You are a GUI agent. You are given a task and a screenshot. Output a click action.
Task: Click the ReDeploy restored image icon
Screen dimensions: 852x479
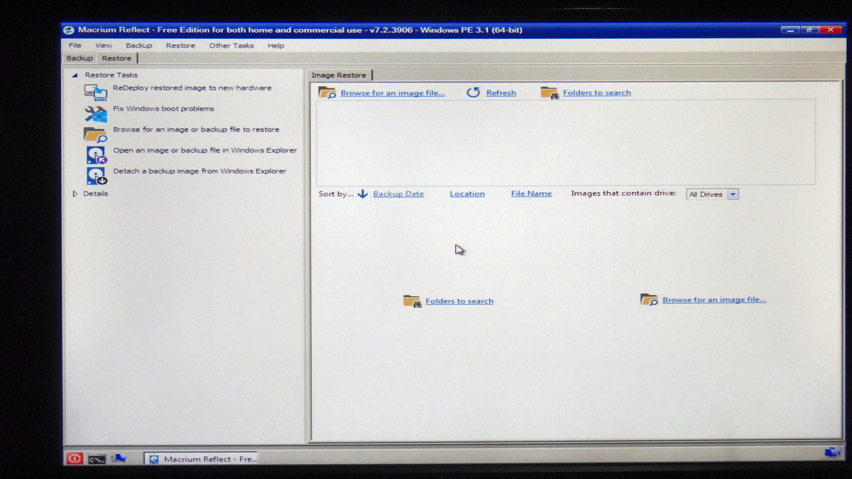95,92
